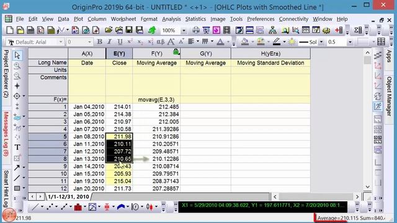
Task: Click the movavg(E,3,3) formula cell
Action: pos(156,100)
